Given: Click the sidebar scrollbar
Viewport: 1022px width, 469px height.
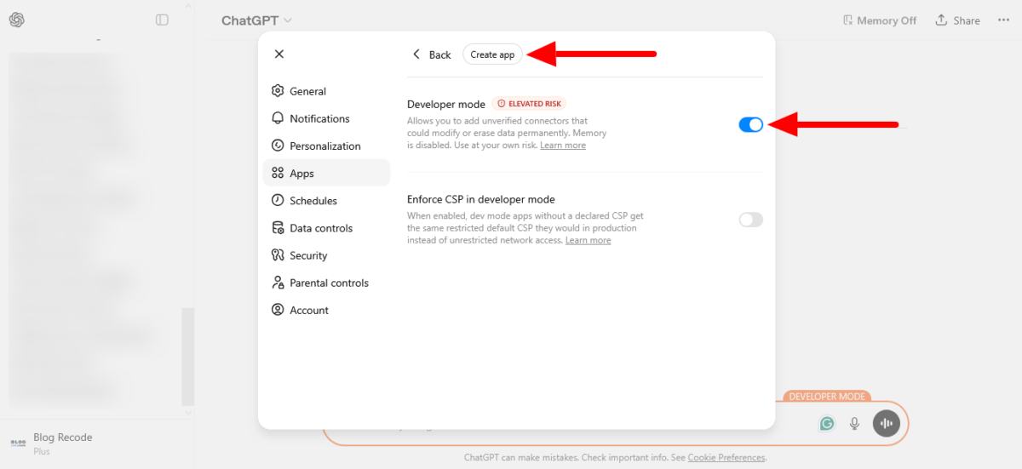Looking at the screenshot, I should [188, 355].
